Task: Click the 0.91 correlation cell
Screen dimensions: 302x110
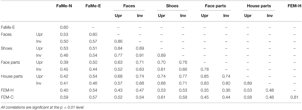Action: coord(140,55)
